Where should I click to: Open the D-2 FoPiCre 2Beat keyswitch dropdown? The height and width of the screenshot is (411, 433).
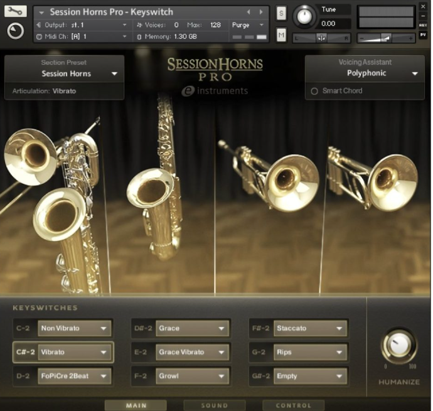[74, 376]
